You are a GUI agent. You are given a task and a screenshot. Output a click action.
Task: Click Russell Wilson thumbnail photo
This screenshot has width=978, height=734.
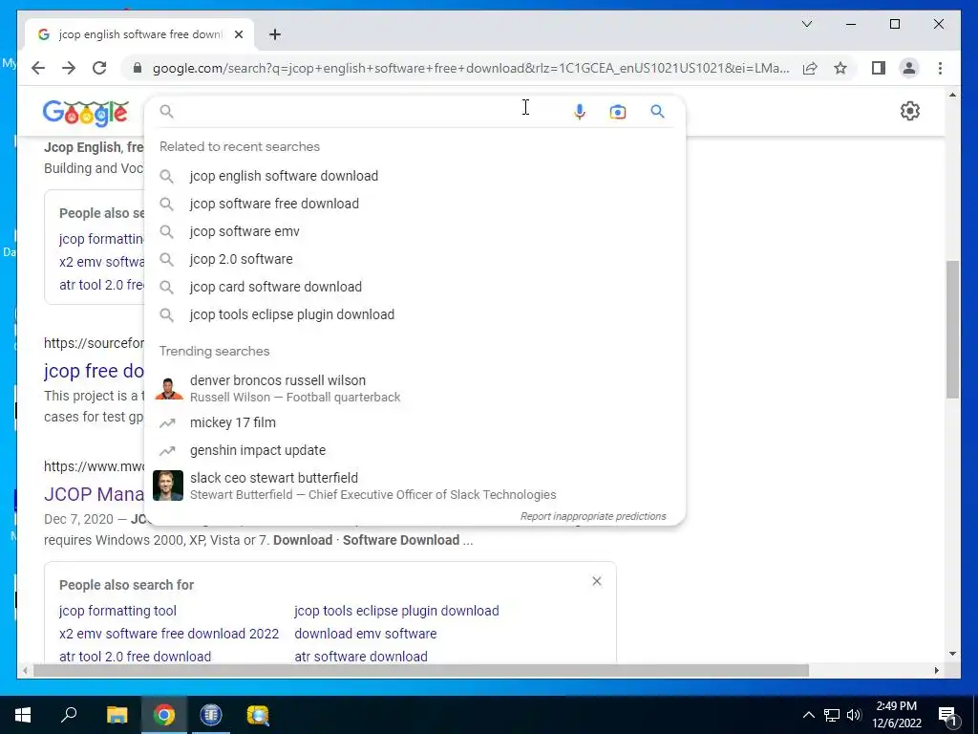click(168, 388)
